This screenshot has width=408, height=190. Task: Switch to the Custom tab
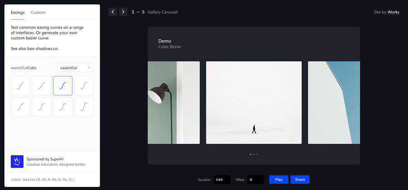point(38,12)
